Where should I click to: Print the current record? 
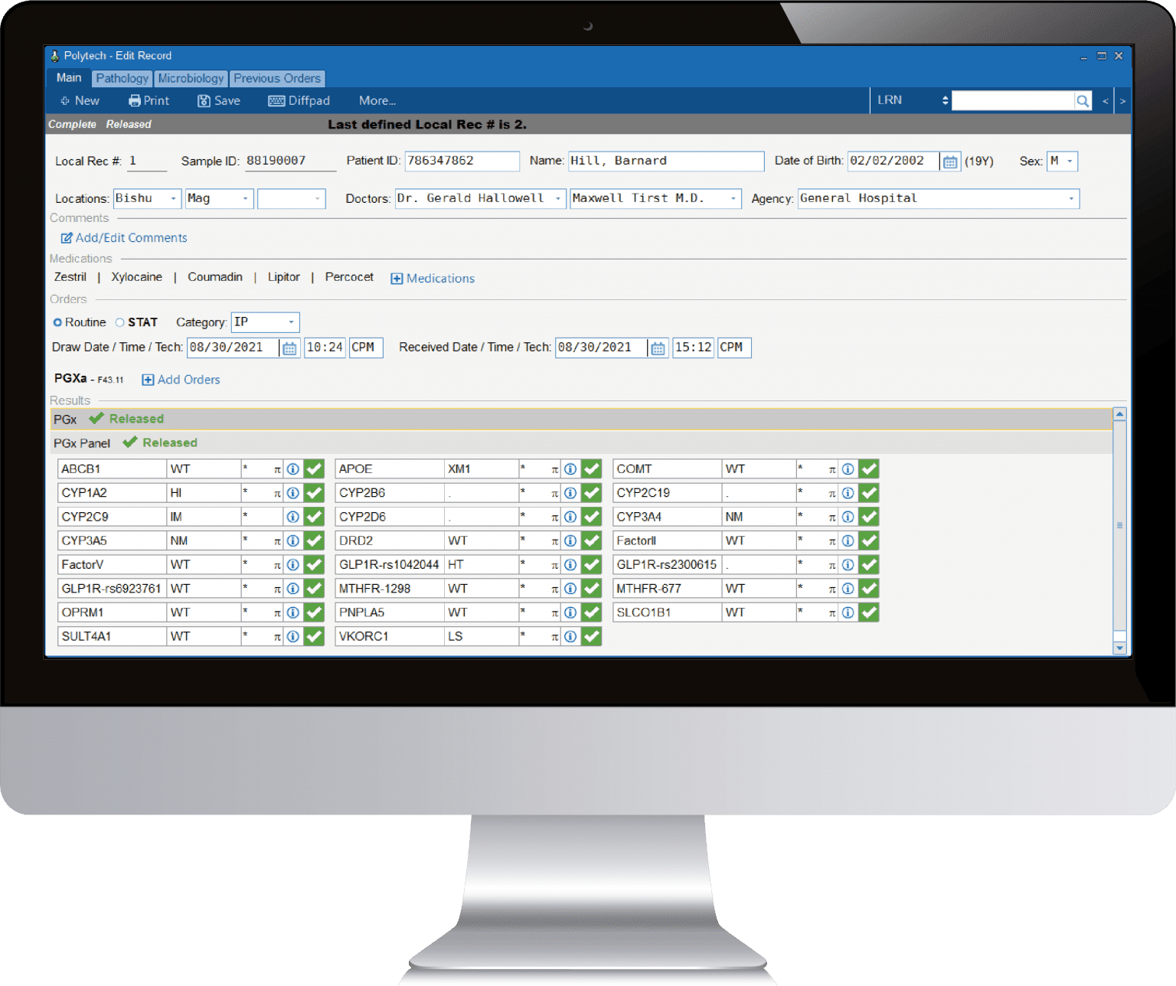pos(149,100)
